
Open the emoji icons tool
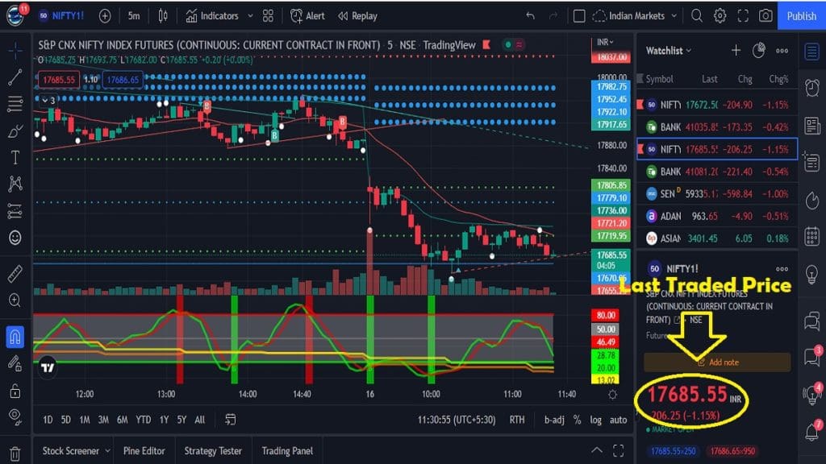[15, 238]
